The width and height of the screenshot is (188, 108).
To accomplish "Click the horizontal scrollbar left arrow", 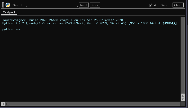I will (x=3, y=104).
